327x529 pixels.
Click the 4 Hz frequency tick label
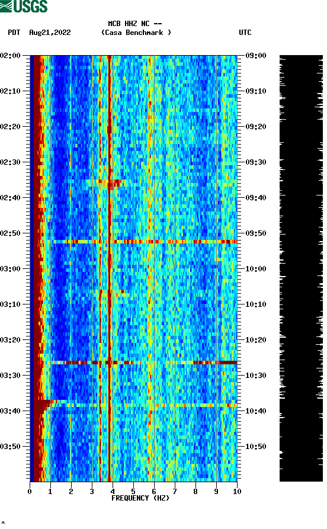(113, 492)
